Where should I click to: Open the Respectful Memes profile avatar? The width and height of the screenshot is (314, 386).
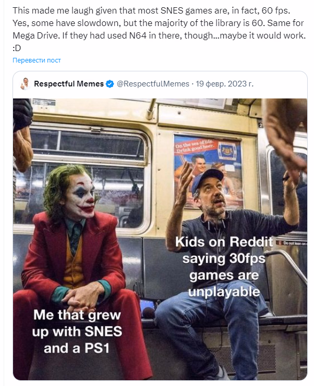click(26, 84)
